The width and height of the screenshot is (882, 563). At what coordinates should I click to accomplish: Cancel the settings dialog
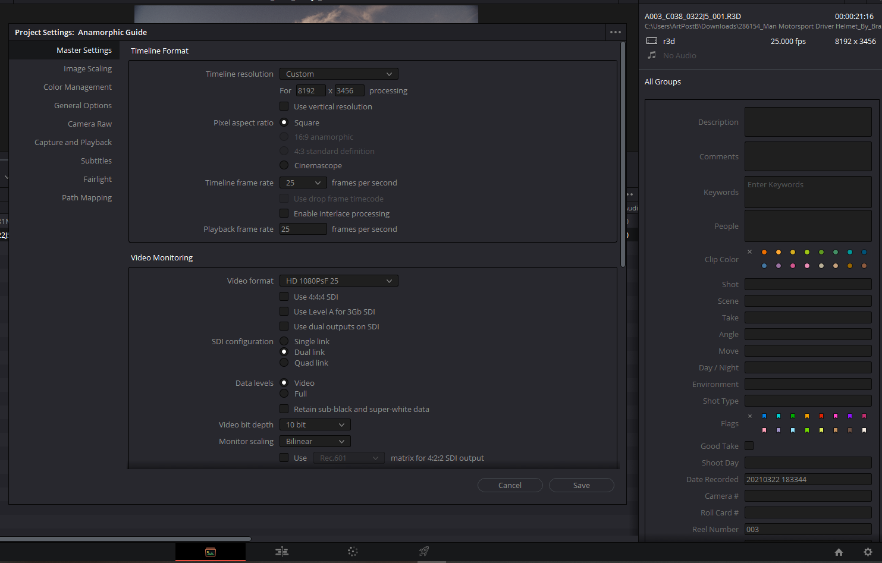tap(510, 485)
